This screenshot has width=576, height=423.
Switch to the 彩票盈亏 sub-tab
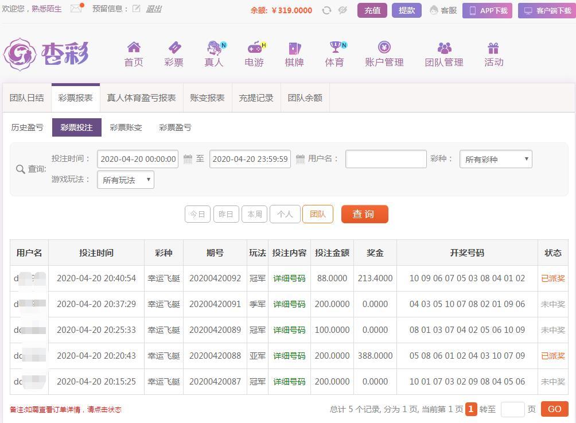(x=175, y=127)
